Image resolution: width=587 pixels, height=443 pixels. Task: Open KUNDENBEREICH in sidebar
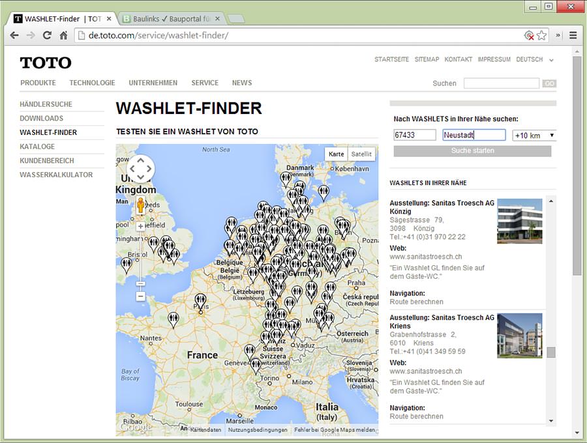coord(47,161)
